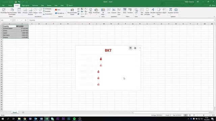Image resolution: width=216 pixels, height=121 pixels.
Task: Open Word from the taskbar
Action: [41, 119]
